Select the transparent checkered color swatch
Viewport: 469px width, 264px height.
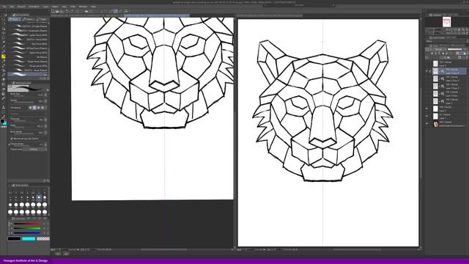click(x=43, y=238)
